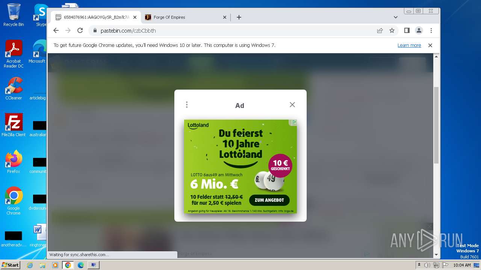Click the Lottoland logo in the ad
This screenshot has width=481, height=270.
198,125
